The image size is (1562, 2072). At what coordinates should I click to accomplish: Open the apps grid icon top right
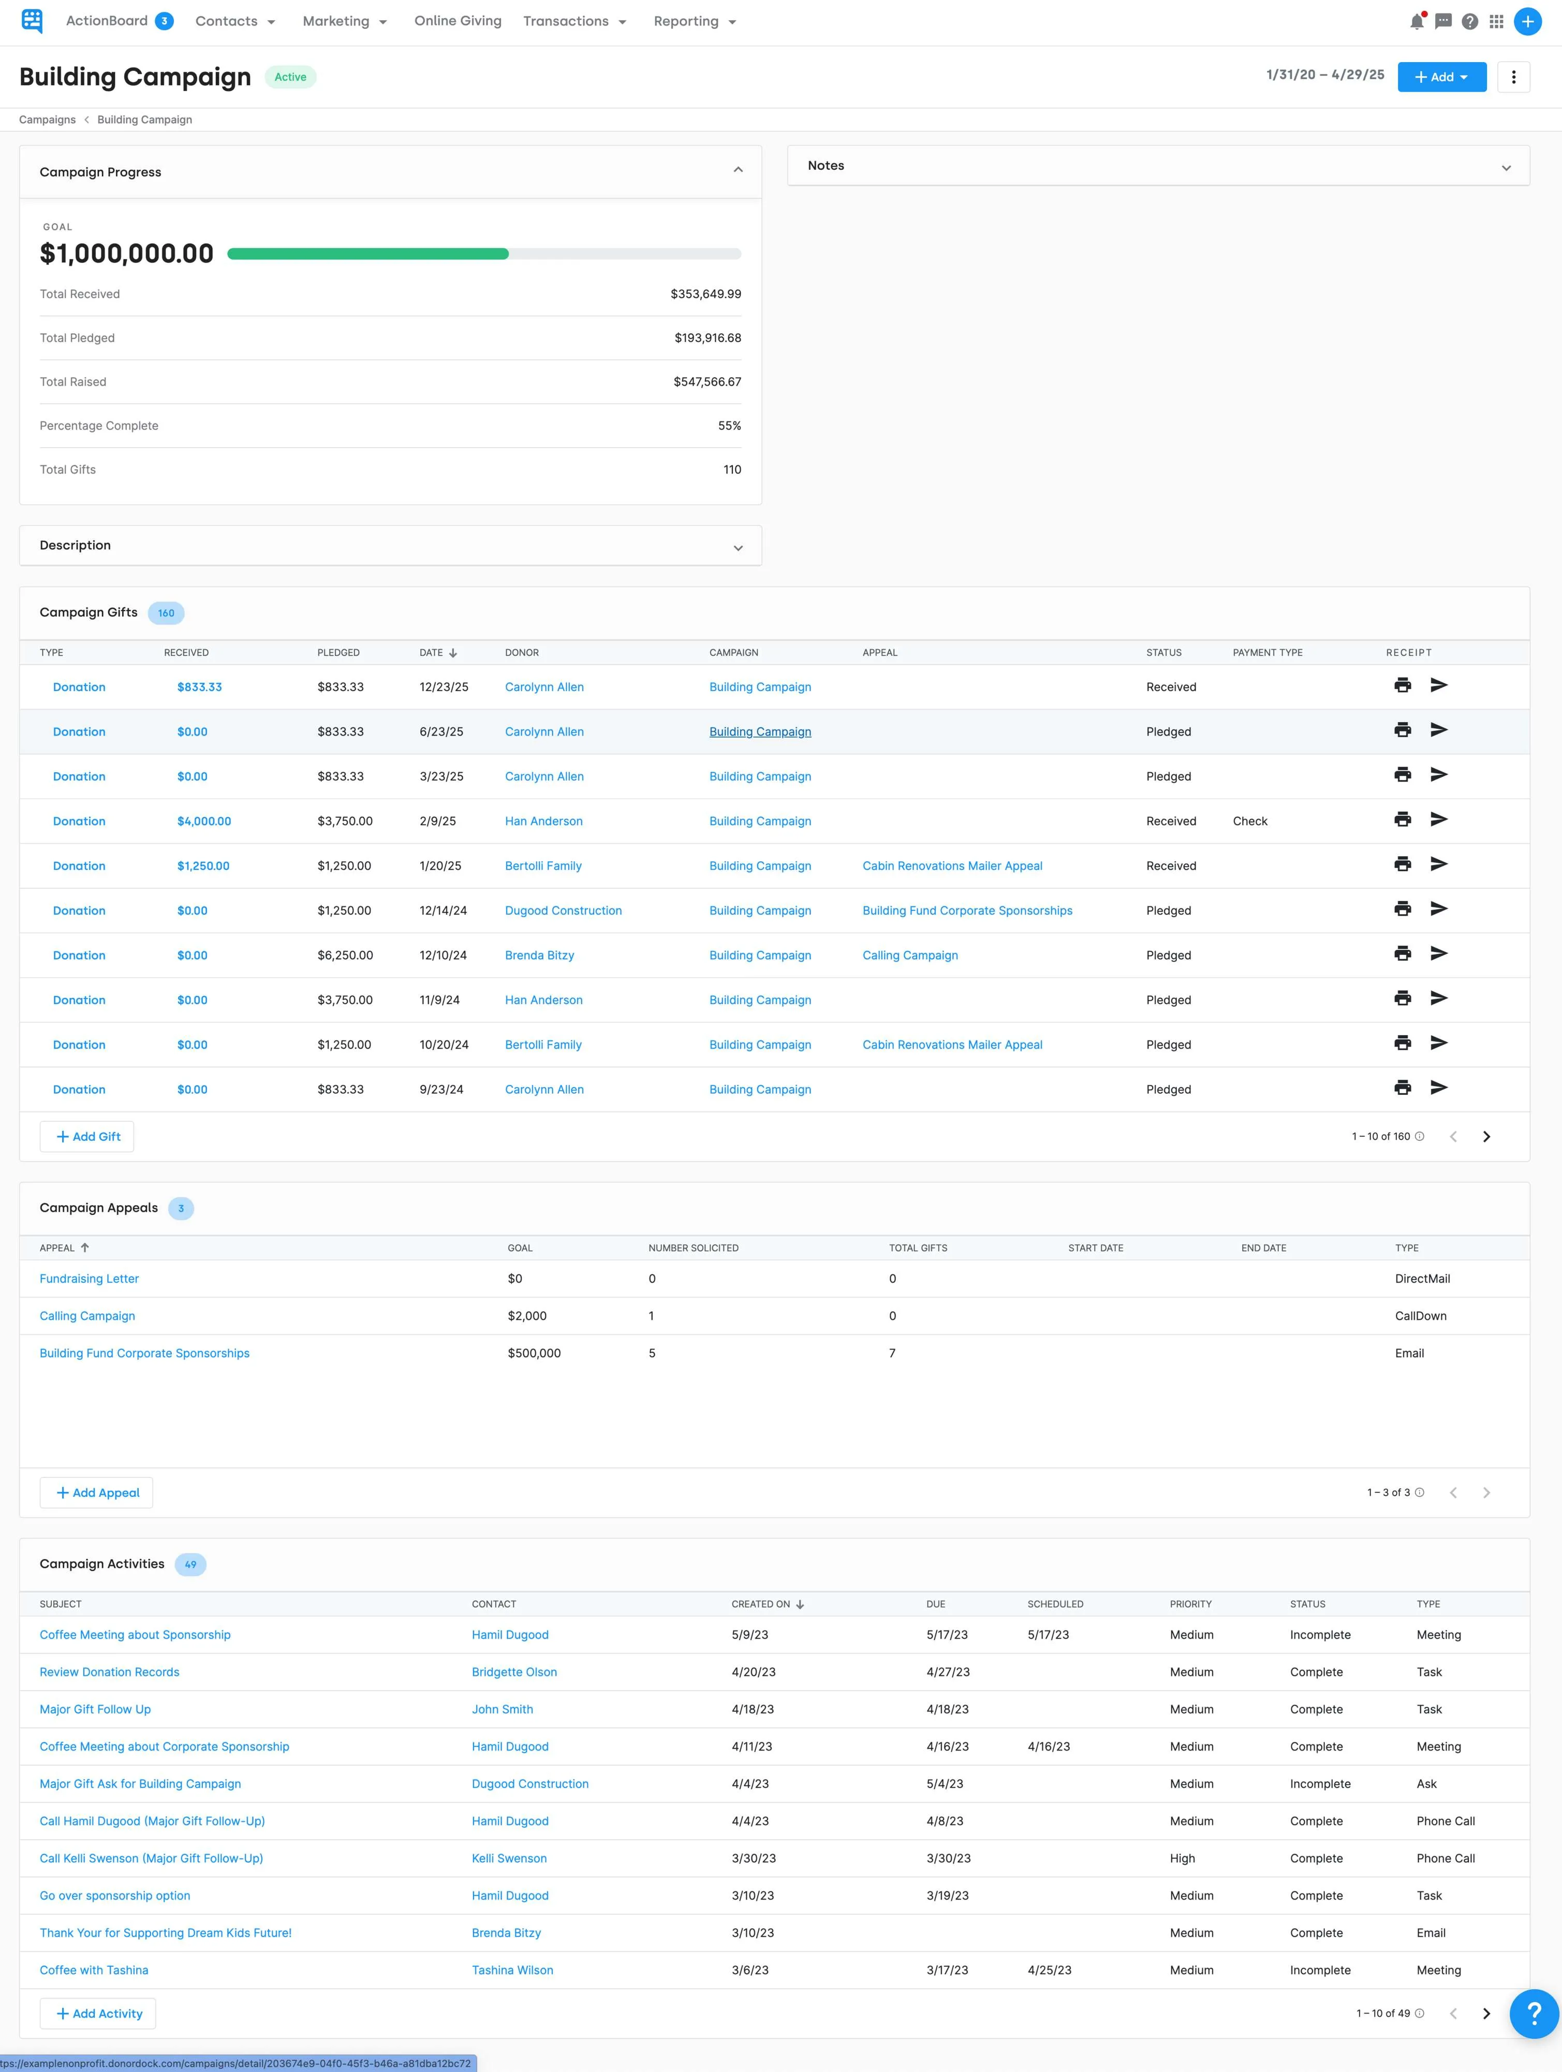[1495, 21]
